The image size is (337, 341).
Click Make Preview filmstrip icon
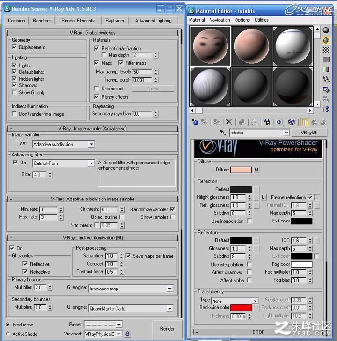[x=326, y=79]
